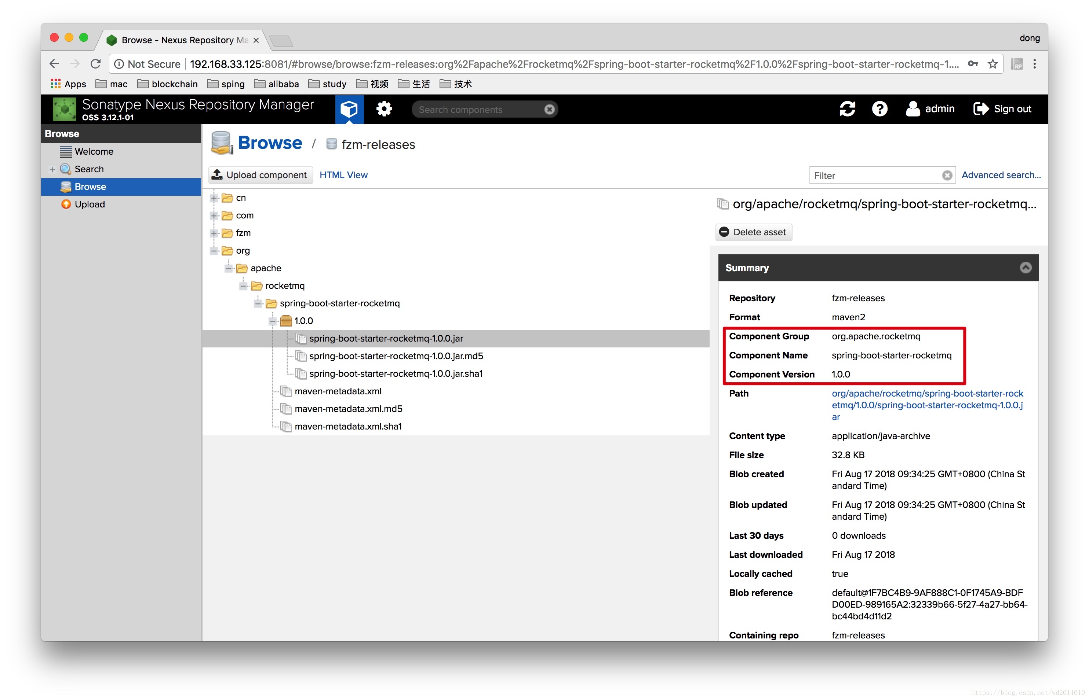This screenshot has height=700, width=1089.
Task: Collapse the Summary panel
Action: [1025, 268]
